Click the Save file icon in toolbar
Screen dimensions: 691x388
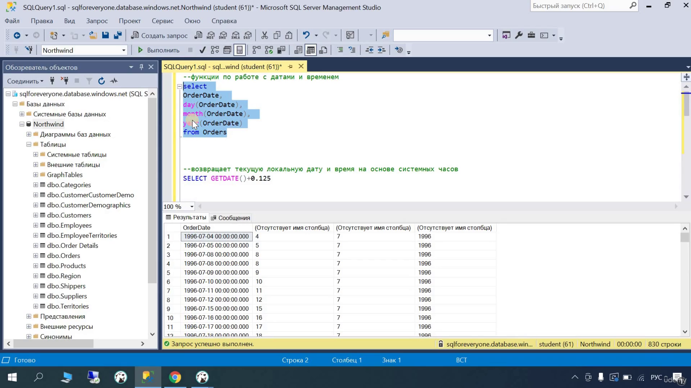pos(105,35)
